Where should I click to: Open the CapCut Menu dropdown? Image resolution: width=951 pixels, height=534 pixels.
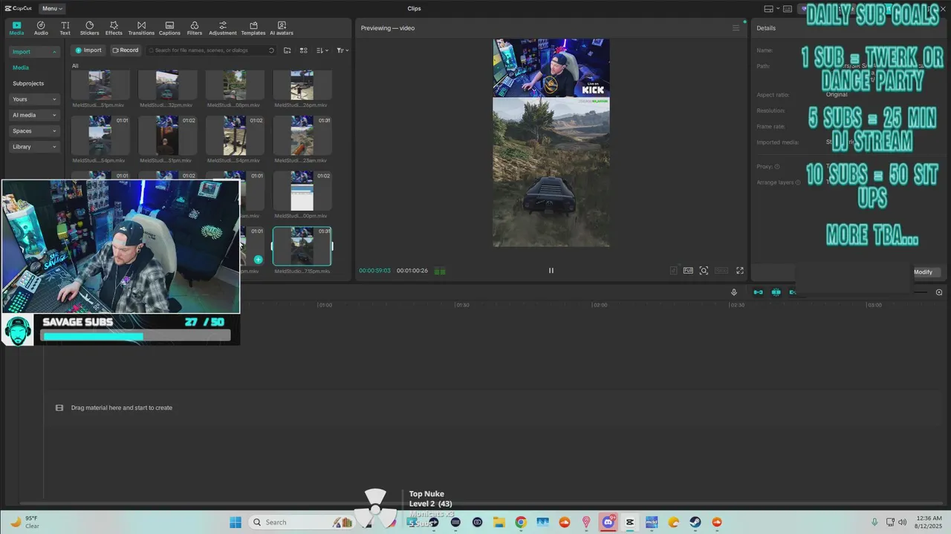[x=51, y=8]
